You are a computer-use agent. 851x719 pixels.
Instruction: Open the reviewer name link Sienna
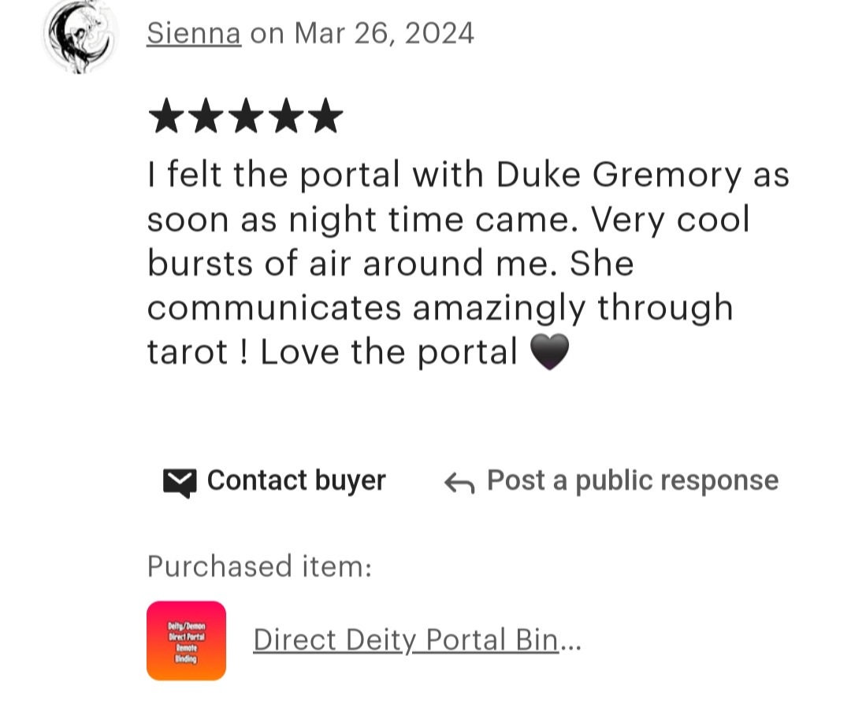194,33
